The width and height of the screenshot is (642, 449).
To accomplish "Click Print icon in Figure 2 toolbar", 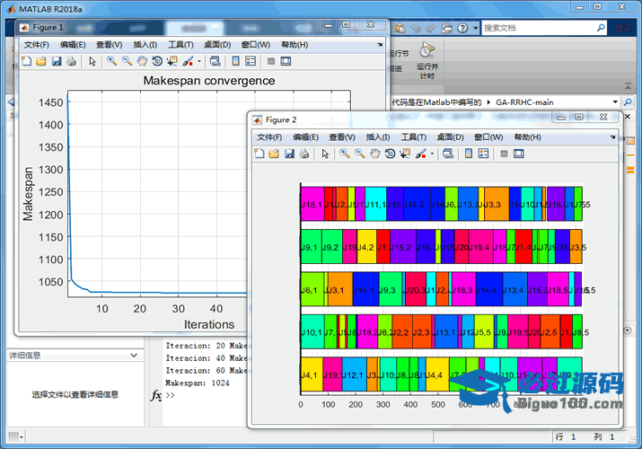I will tap(304, 154).
